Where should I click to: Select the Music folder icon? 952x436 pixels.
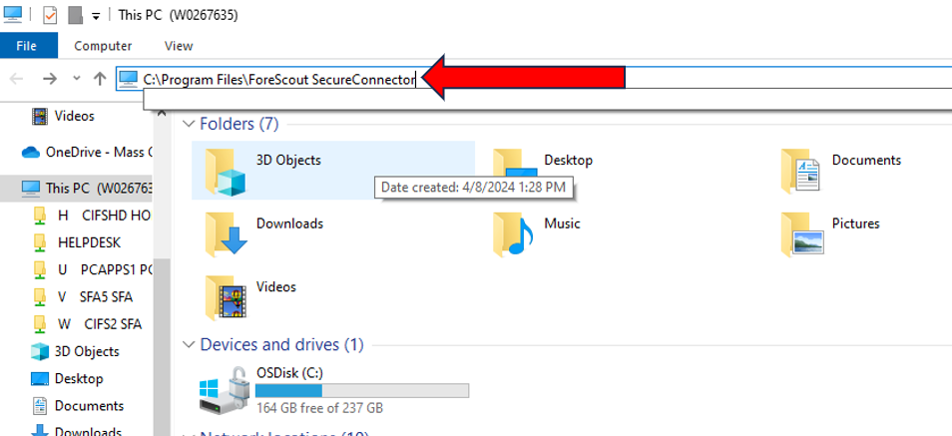513,233
